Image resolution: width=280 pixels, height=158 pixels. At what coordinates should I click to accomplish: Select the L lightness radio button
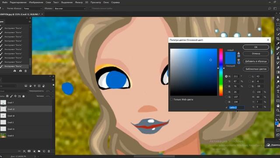pos(250,76)
